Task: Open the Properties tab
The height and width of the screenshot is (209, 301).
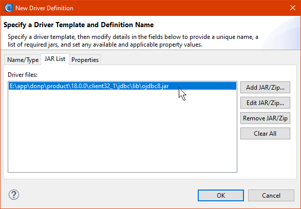Action: click(x=85, y=60)
